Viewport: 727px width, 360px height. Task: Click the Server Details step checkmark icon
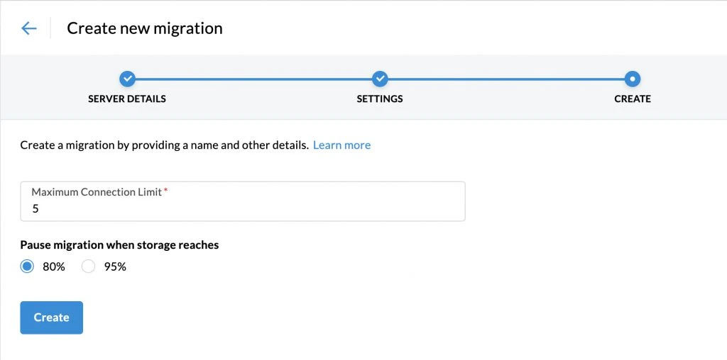coord(127,79)
